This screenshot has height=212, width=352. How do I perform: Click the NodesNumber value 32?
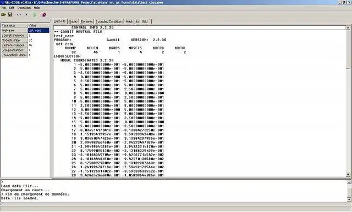tap(38, 40)
